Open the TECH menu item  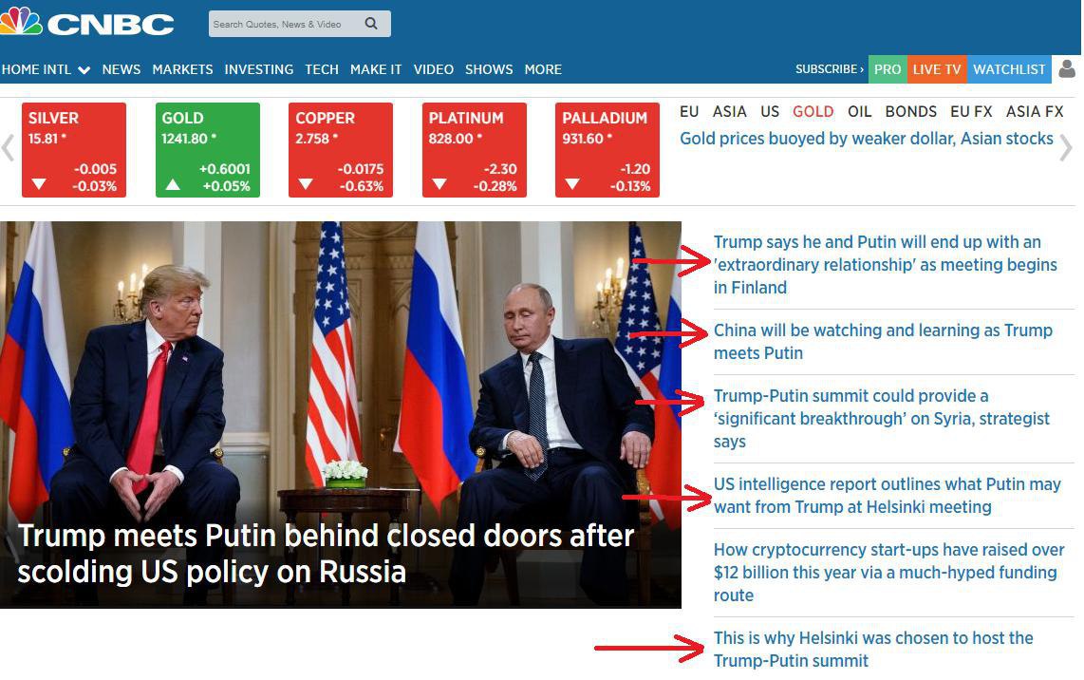322,69
